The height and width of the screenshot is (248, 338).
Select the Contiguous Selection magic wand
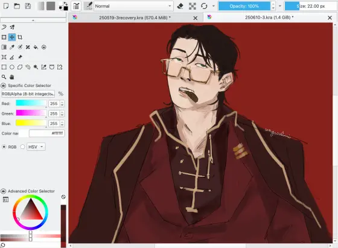[36, 67]
